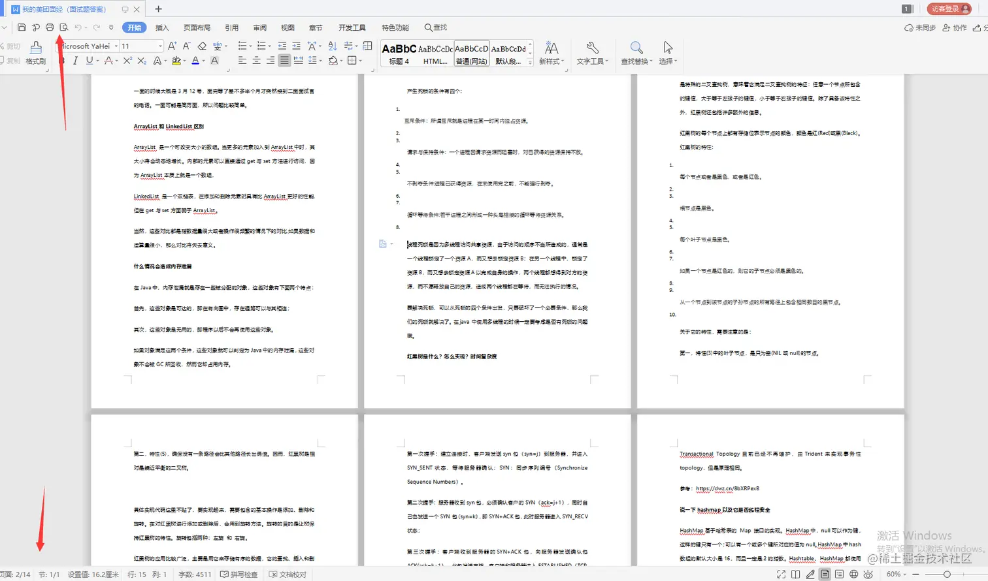Toggle Underline formatting

89,61
